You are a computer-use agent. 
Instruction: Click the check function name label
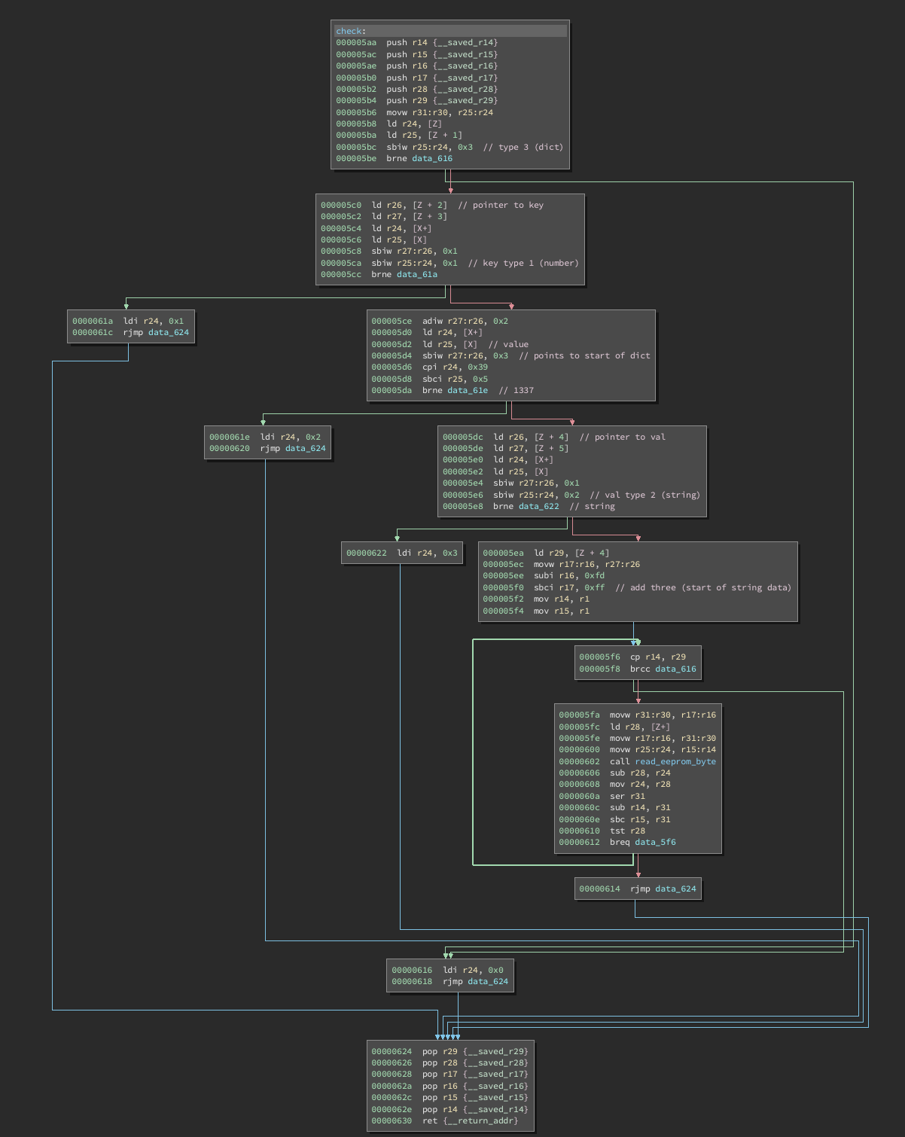click(x=350, y=31)
